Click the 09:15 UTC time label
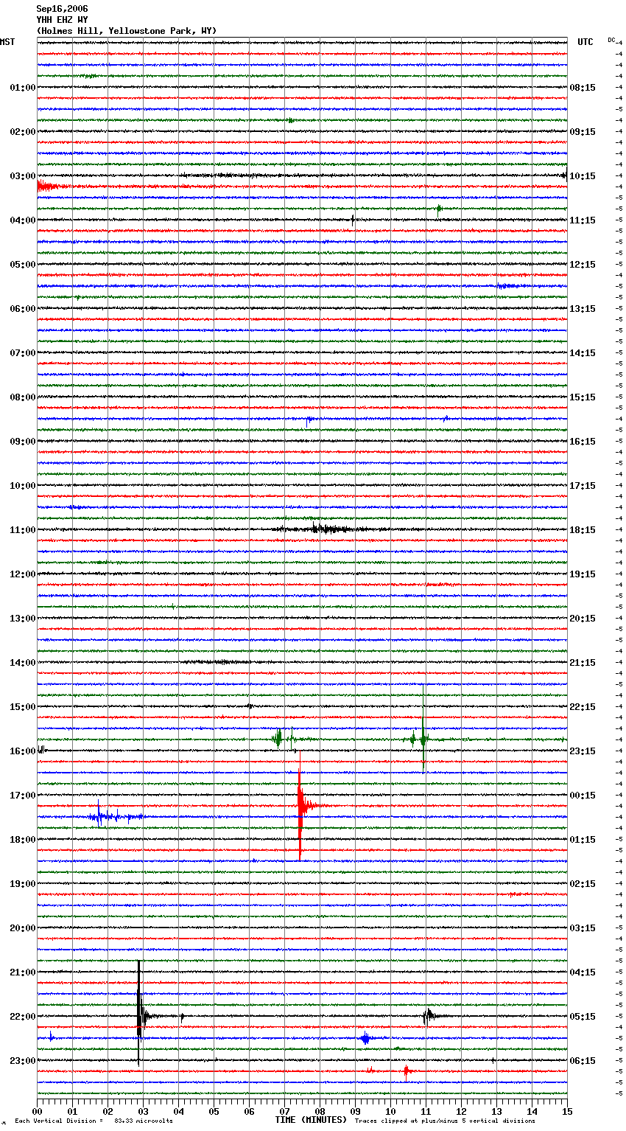Image resolution: width=626 pixels, height=1131 pixels. 583,132
